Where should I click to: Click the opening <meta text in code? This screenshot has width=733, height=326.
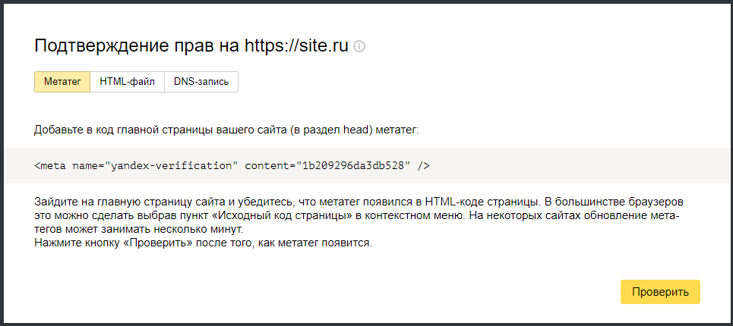50,165
